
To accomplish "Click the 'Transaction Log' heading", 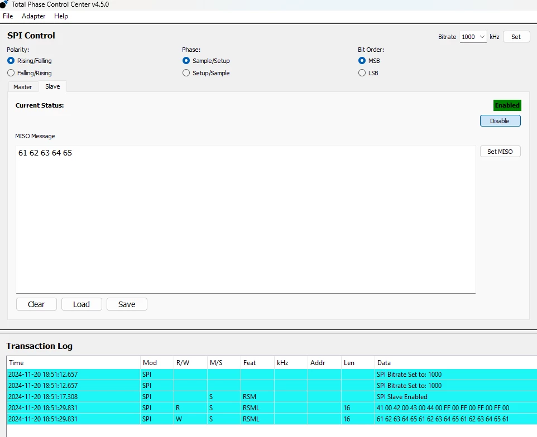I will (x=40, y=346).
